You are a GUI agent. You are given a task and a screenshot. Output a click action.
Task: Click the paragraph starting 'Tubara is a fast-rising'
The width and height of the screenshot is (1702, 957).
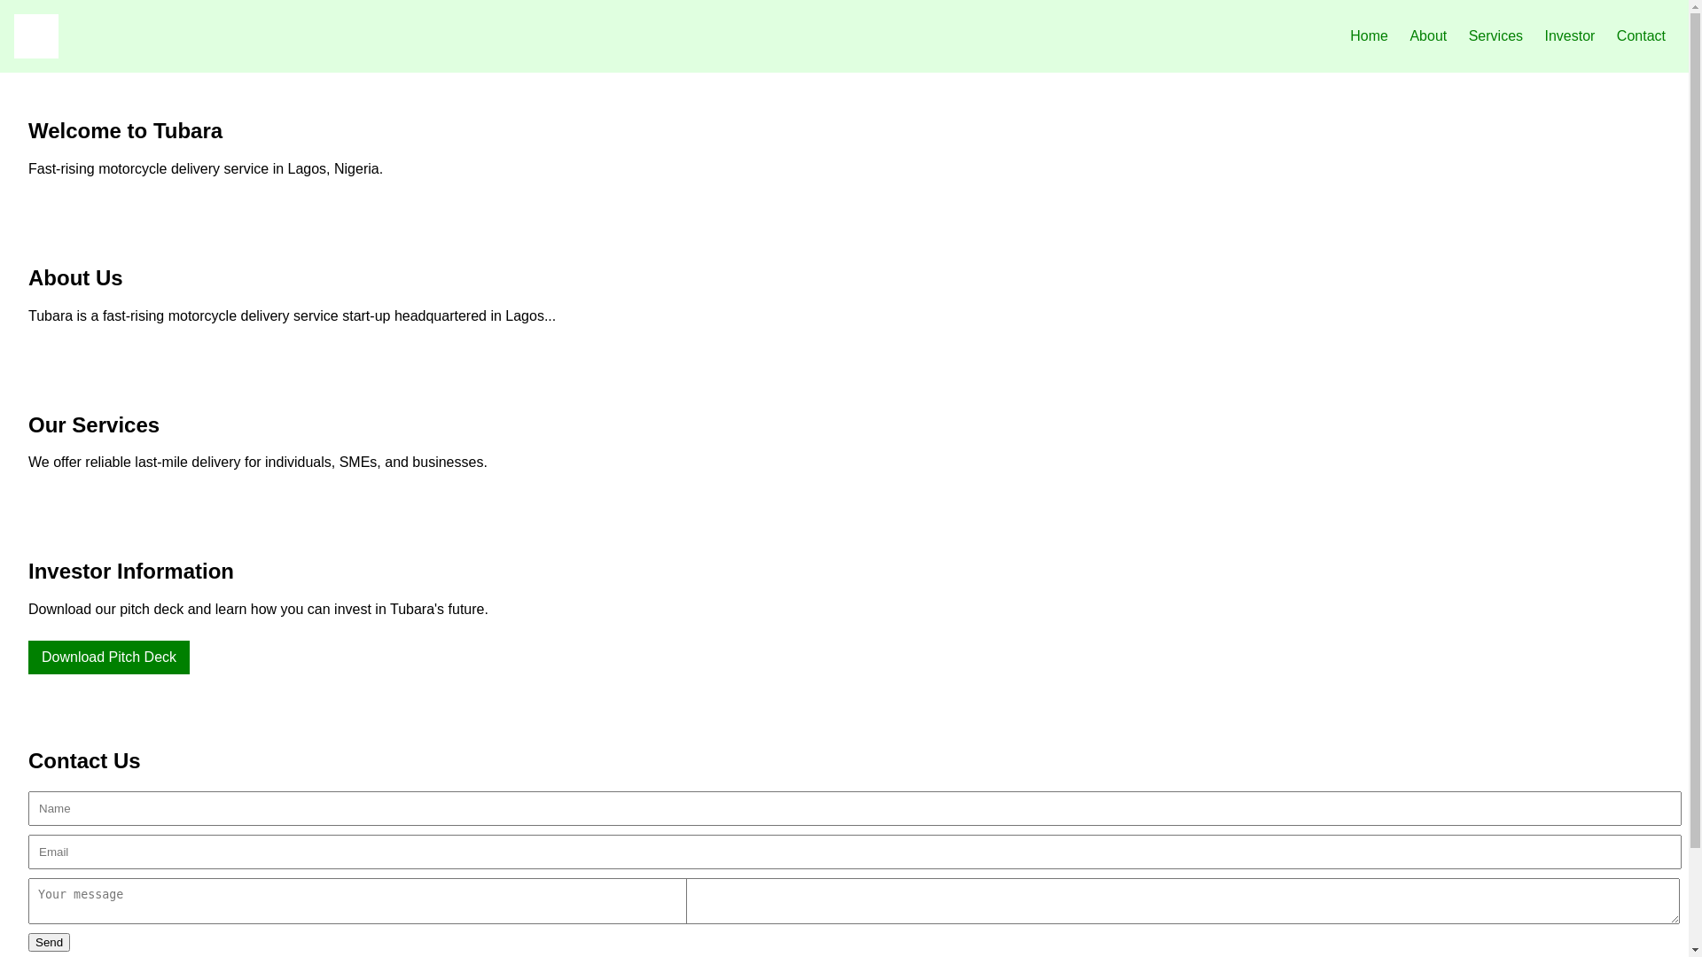pyautogui.click(x=292, y=315)
